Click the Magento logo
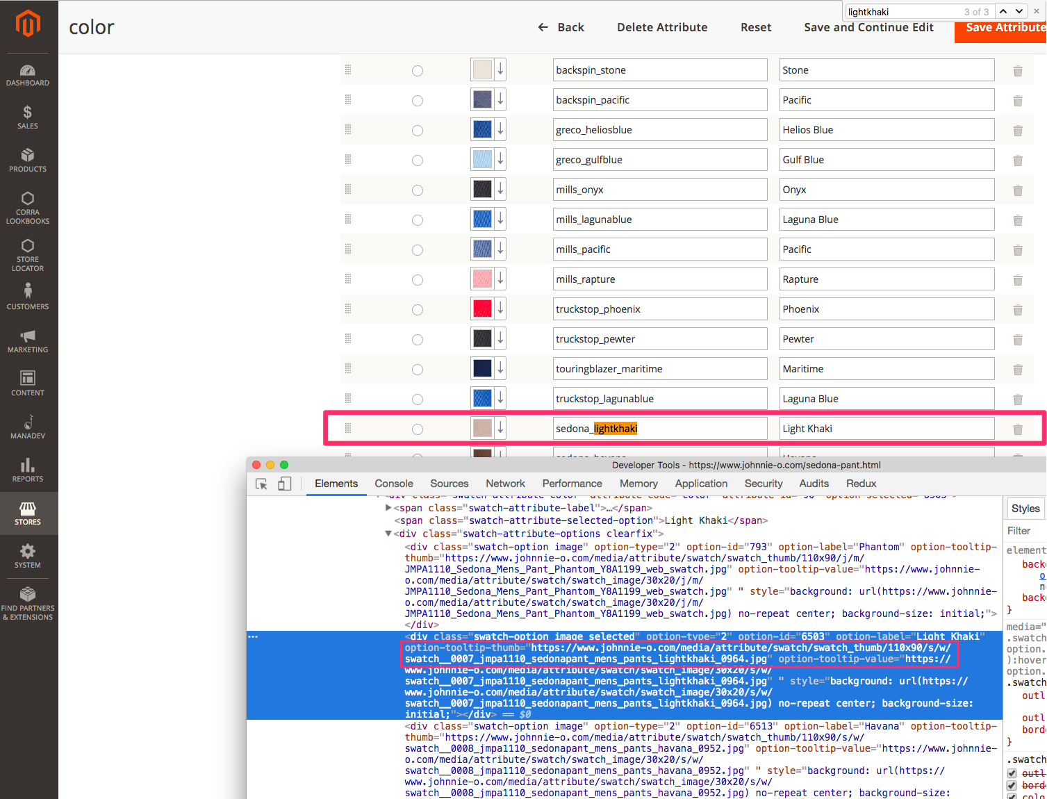1047x799 pixels. 28,23
